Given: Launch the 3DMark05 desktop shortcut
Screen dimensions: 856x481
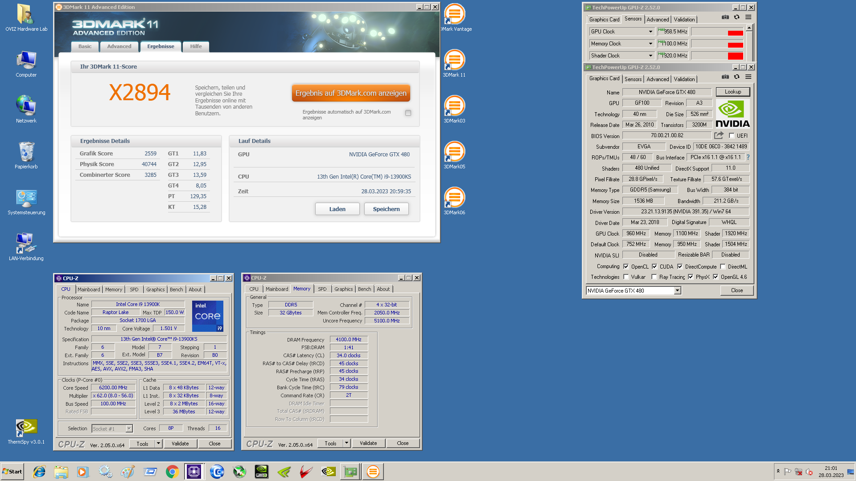Looking at the screenshot, I should pyautogui.click(x=454, y=155).
